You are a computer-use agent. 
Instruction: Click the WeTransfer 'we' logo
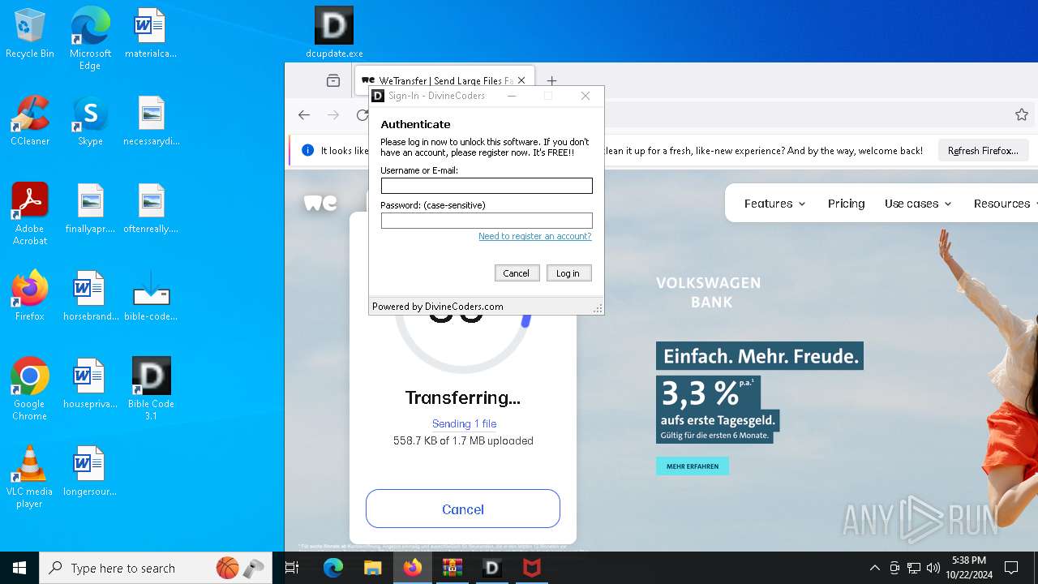pyautogui.click(x=320, y=203)
